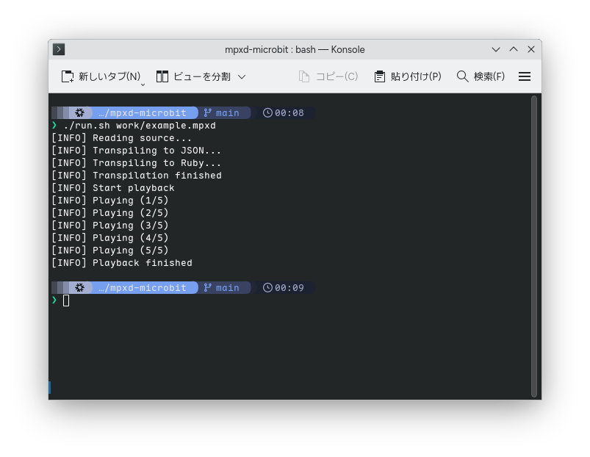Click the cursor at the current prompt
The image size is (590, 457).
[66, 301]
